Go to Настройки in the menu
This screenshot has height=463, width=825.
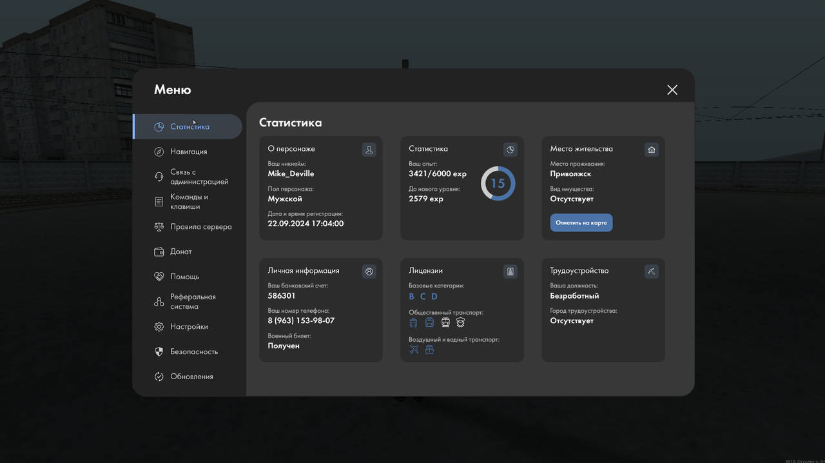tap(188, 327)
